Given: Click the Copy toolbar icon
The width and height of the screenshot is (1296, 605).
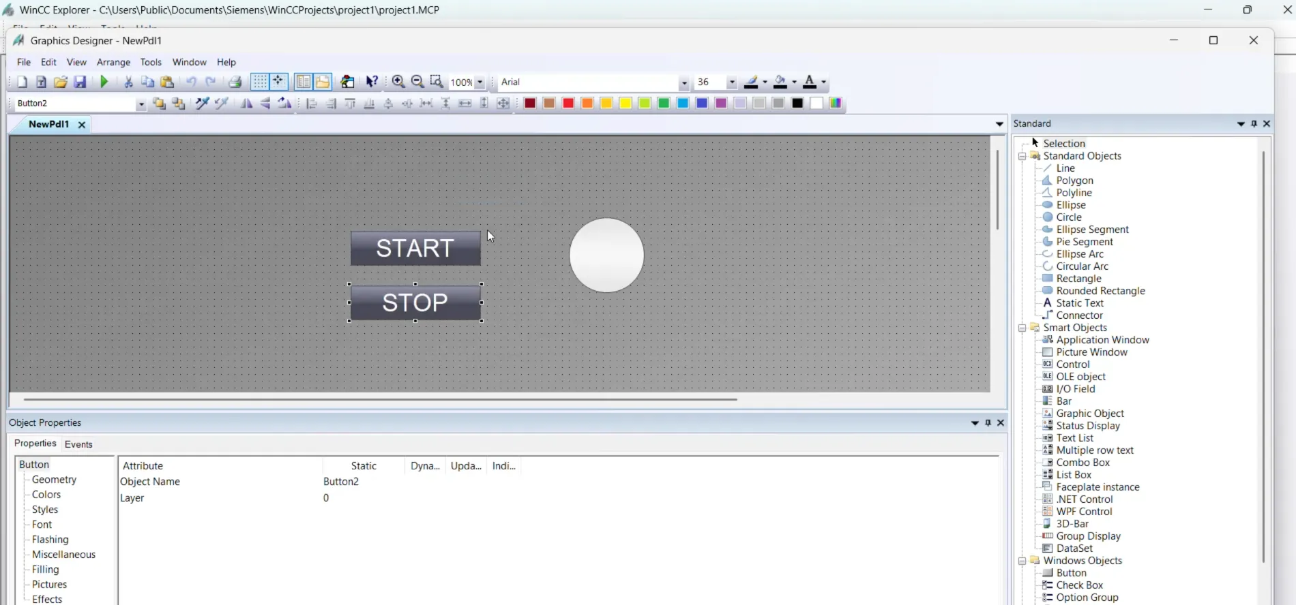Looking at the screenshot, I should click(x=147, y=82).
